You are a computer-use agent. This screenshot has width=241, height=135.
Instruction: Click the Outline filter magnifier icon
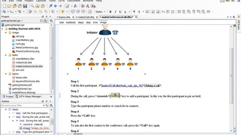(47, 105)
